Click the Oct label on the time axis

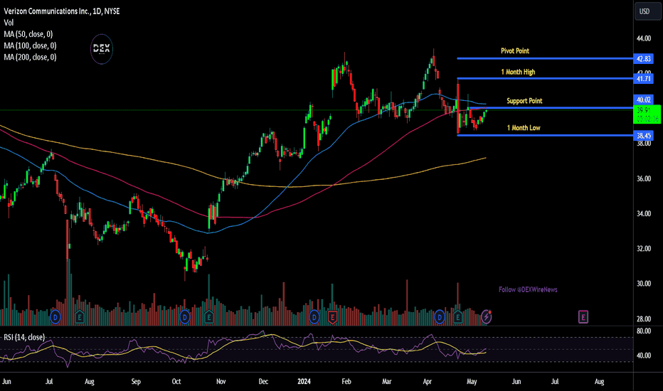point(176,382)
